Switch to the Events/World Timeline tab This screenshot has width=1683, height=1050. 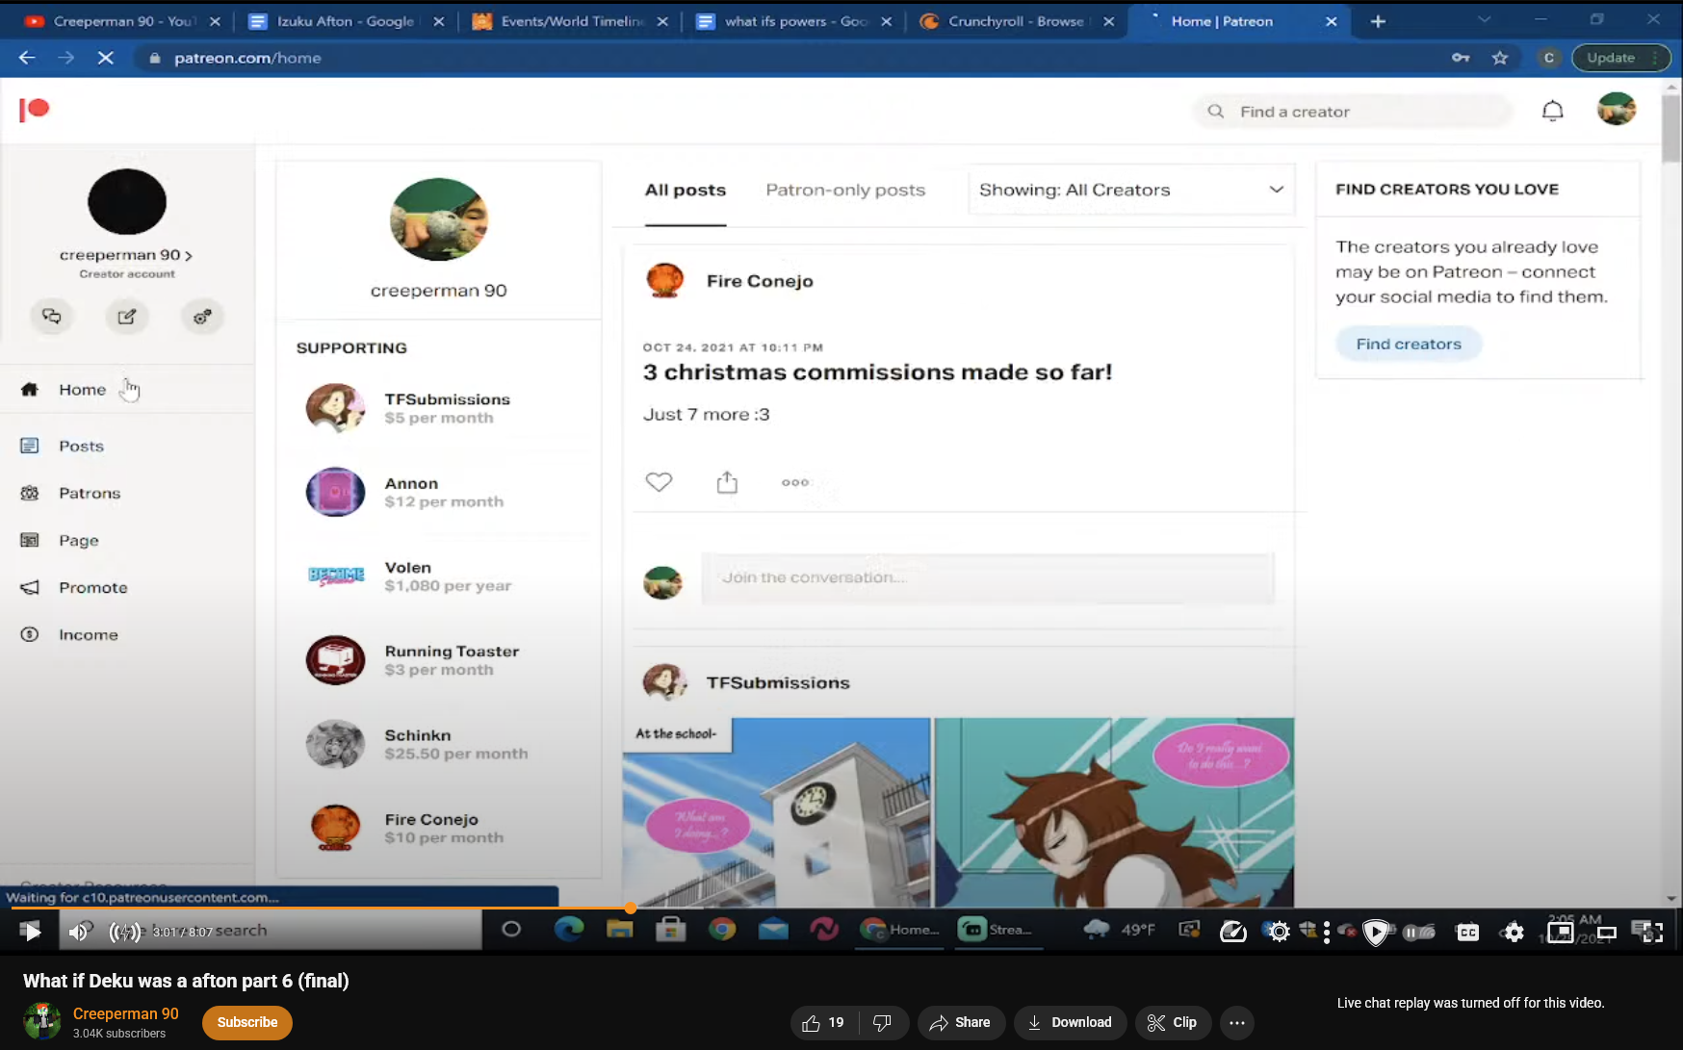pyautogui.click(x=570, y=21)
